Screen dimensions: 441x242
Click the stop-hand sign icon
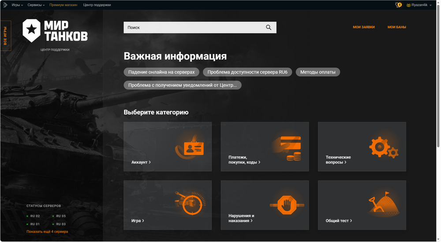287,205
